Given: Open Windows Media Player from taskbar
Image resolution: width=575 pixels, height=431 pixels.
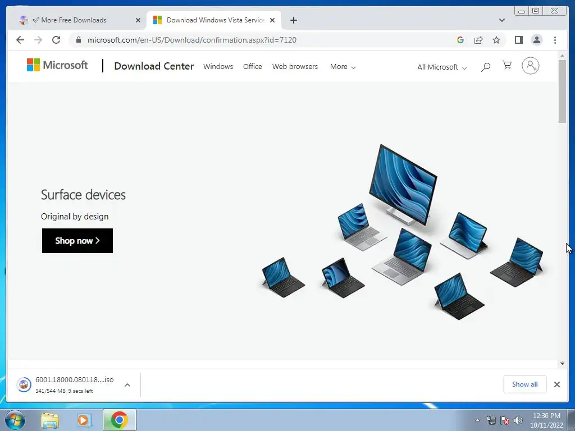Looking at the screenshot, I should click(x=84, y=420).
